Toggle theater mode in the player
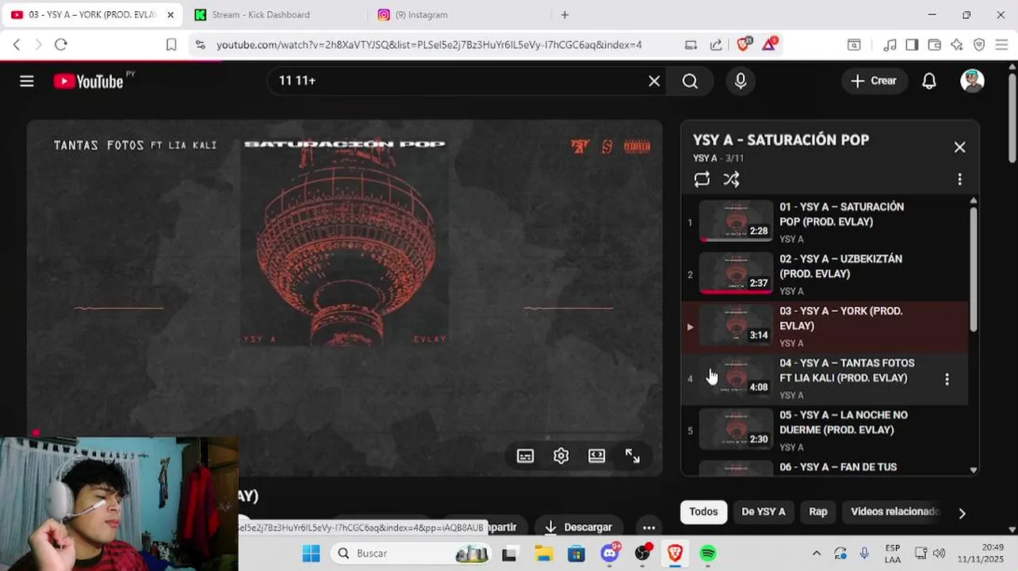Viewport: 1018px width, 571px height. click(596, 456)
